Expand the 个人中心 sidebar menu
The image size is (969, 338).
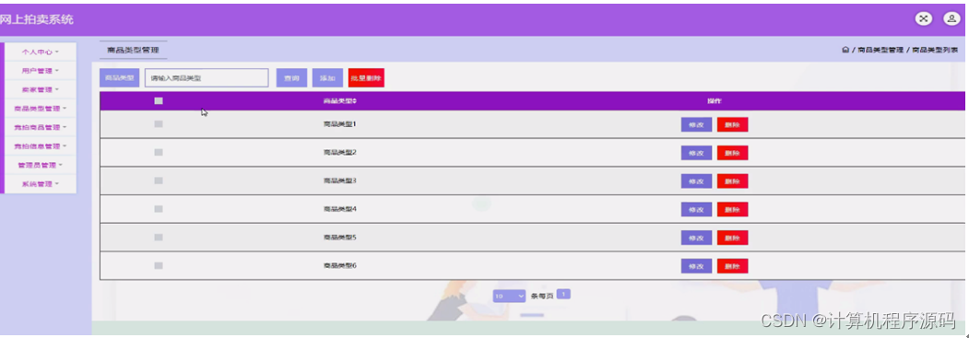click(41, 52)
